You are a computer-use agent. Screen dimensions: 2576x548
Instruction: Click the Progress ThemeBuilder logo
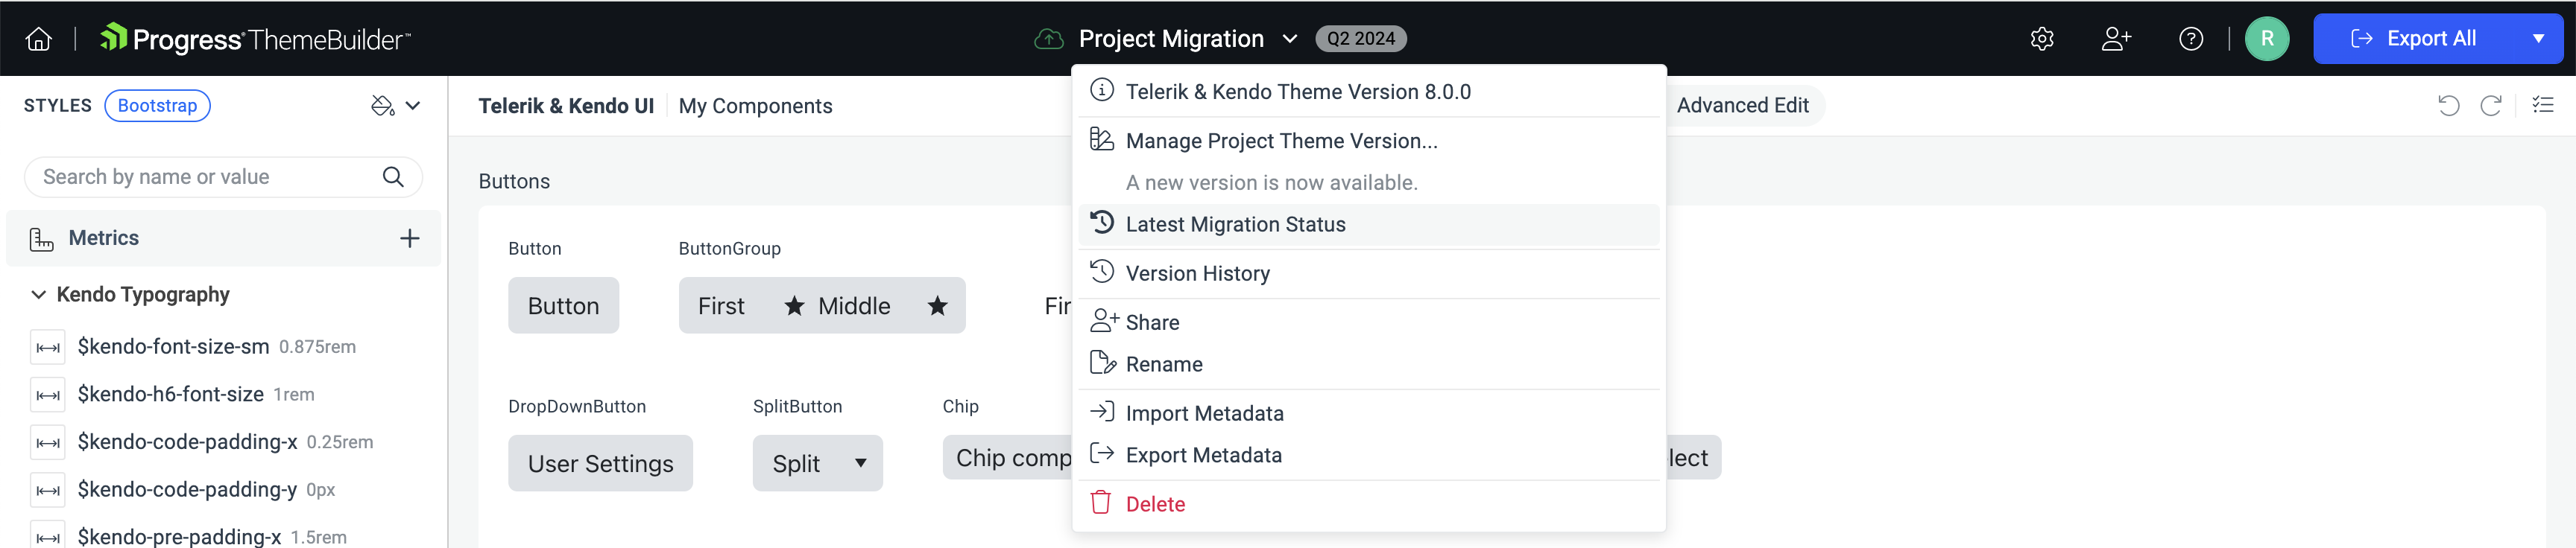click(x=255, y=39)
